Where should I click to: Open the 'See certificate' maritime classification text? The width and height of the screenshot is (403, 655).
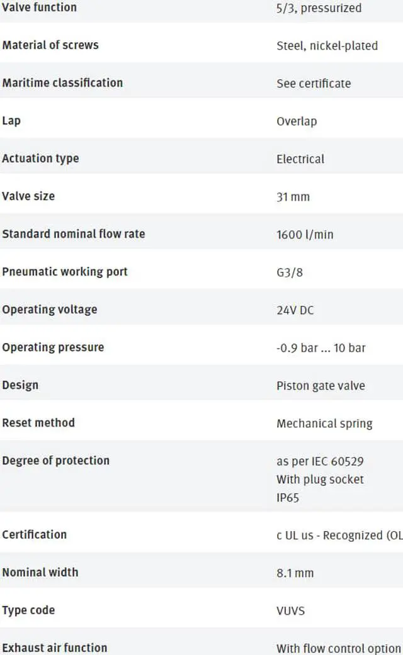(314, 84)
